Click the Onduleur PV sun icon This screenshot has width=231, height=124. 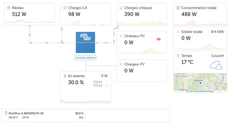click(121, 36)
